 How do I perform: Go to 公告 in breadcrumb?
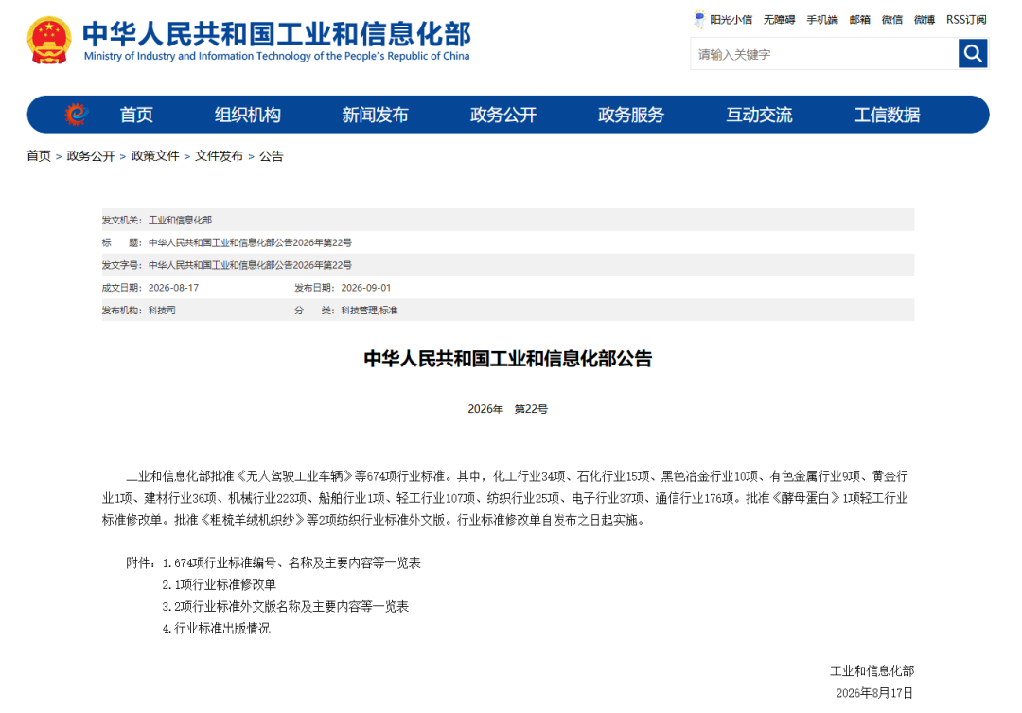coord(272,156)
